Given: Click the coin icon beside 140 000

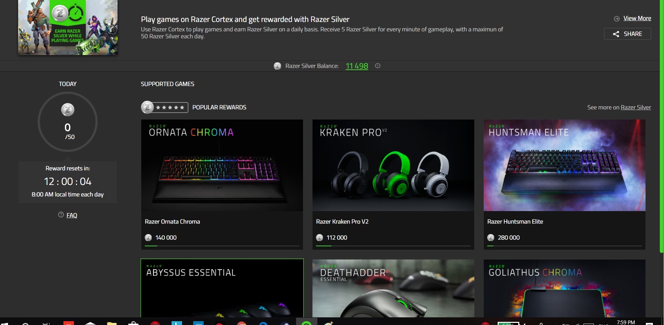Looking at the screenshot, I should 148,238.
